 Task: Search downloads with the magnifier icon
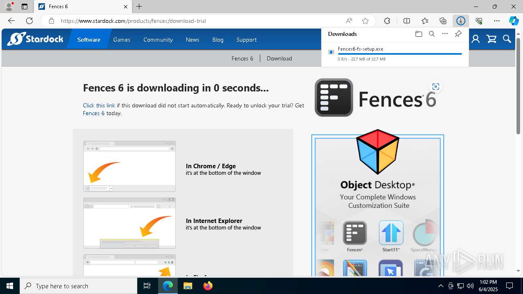tap(431, 34)
